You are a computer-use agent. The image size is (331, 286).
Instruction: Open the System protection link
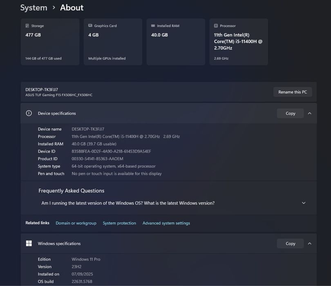click(119, 223)
